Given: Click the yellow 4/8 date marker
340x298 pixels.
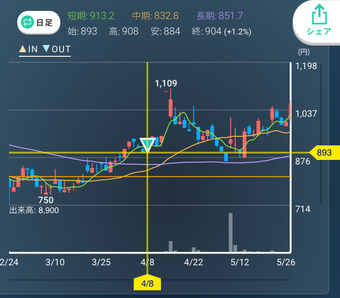Looking at the screenshot, I should [147, 283].
